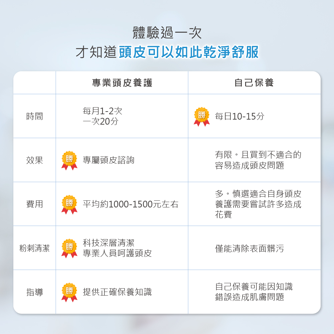334x334 pixels.
Task: Click the blue headline 頭皮可以如此乾淨舒服
Action: (189, 52)
